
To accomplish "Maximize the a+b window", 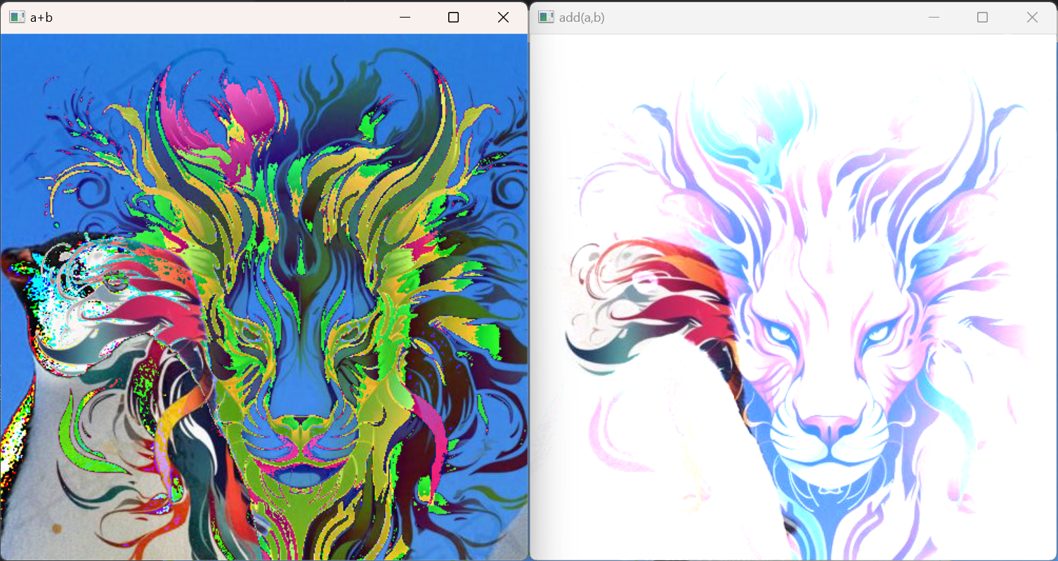I will pos(453,17).
